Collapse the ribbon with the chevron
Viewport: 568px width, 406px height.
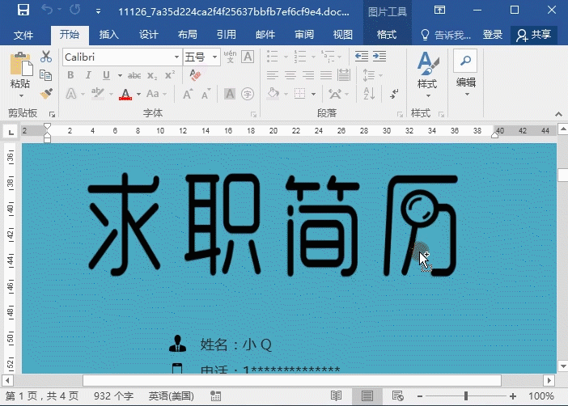(x=558, y=114)
